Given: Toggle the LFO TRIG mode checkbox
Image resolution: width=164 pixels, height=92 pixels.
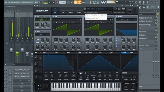Looking at the screenshot, I should tap(86, 73).
